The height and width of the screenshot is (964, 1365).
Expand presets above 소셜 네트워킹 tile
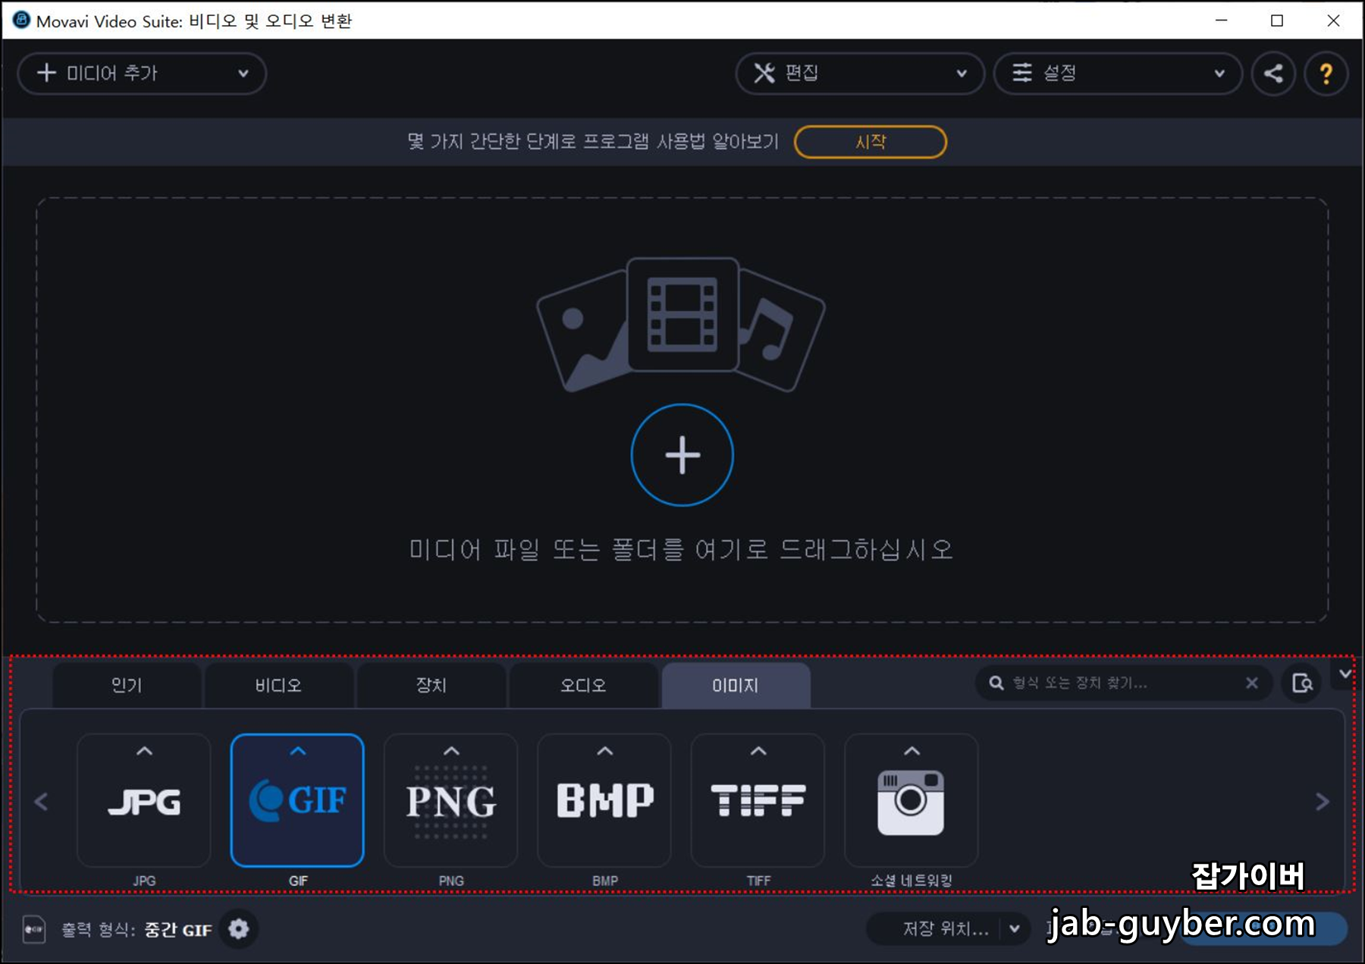pyautogui.click(x=912, y=752)
